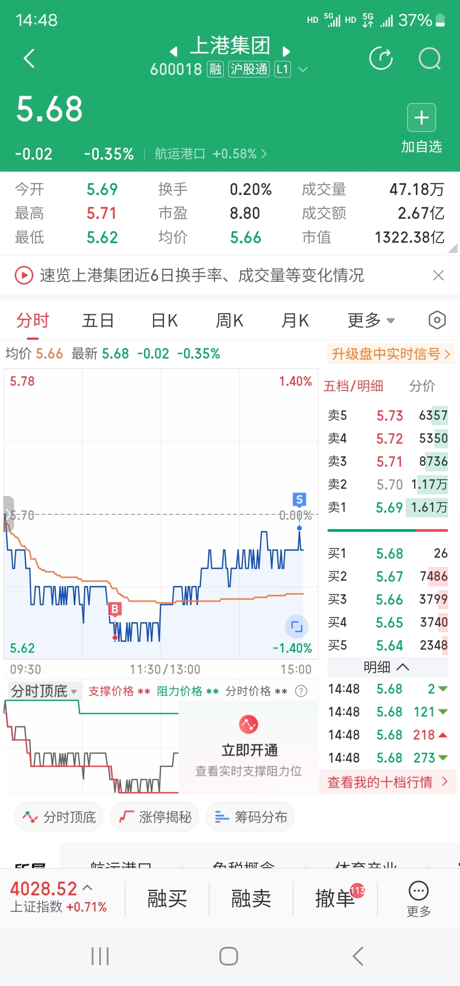Screen dimensions: 460x986
Task: Open 航运港口 sector link
Action: 210,154
